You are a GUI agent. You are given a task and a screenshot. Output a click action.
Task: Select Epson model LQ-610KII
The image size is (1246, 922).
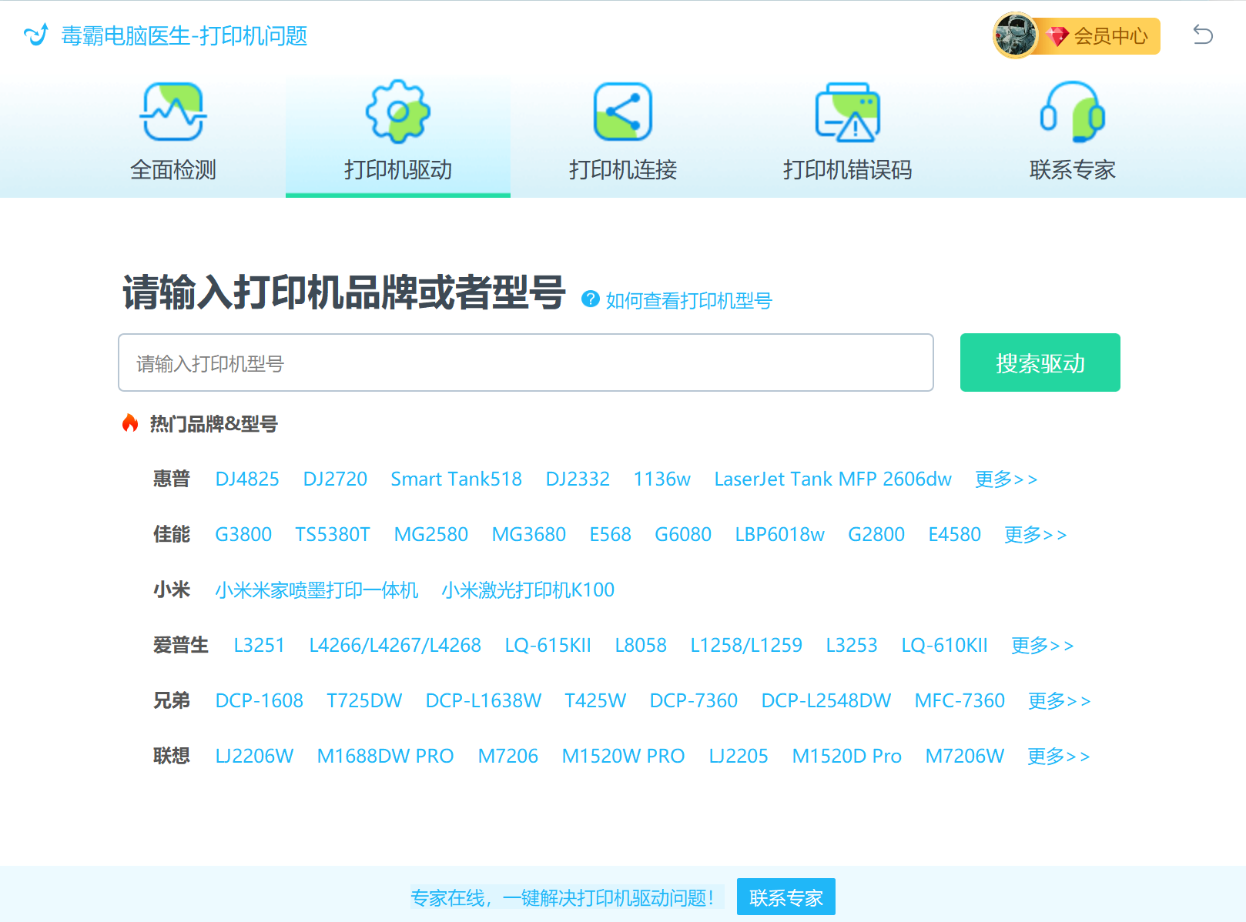tap(944, 645)
